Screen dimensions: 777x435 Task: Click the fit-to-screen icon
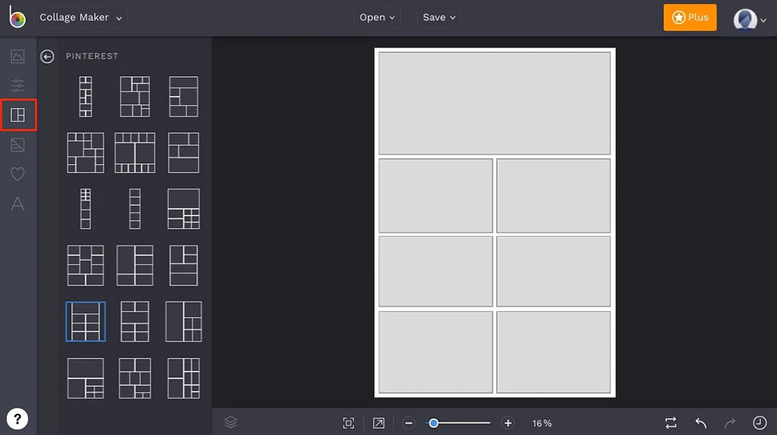349,423
